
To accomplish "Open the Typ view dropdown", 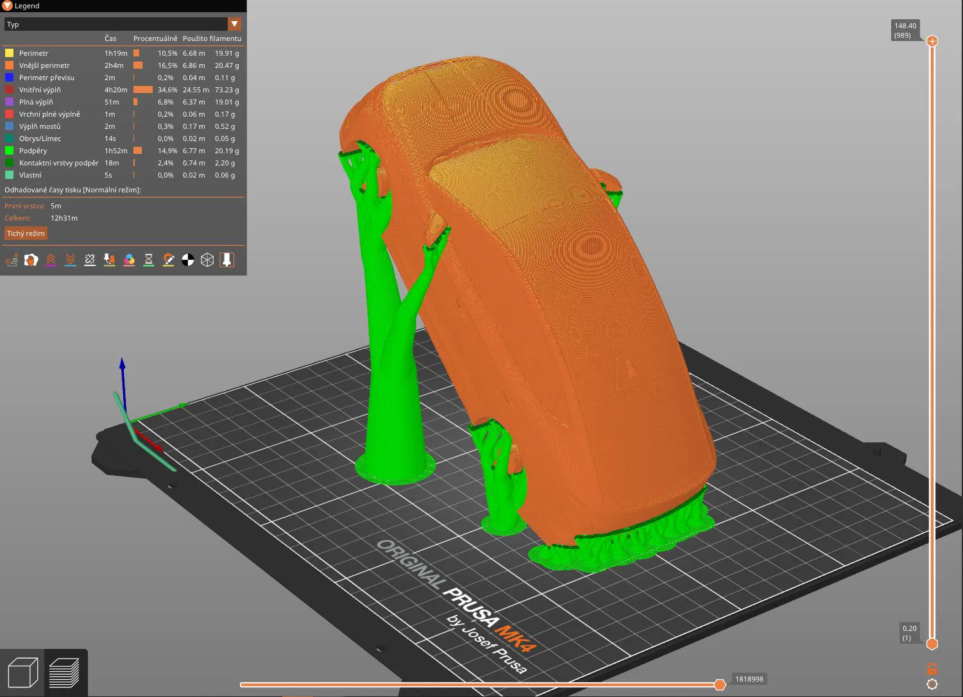I will (115, 24).
